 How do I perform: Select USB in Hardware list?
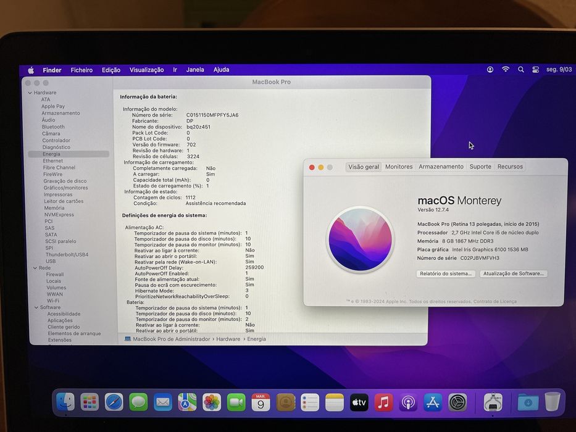51,261
